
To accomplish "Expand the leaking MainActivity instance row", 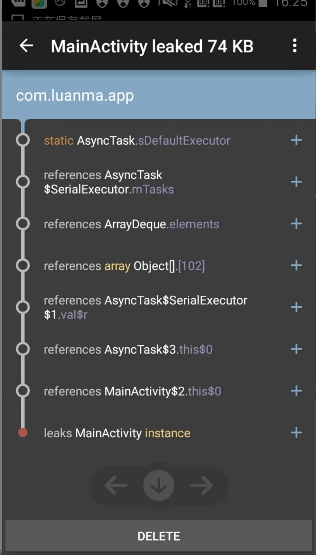I will [296, 433].
